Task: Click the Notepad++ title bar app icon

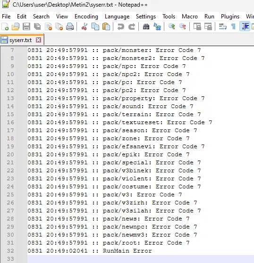Action: click(x=6, y=4)
